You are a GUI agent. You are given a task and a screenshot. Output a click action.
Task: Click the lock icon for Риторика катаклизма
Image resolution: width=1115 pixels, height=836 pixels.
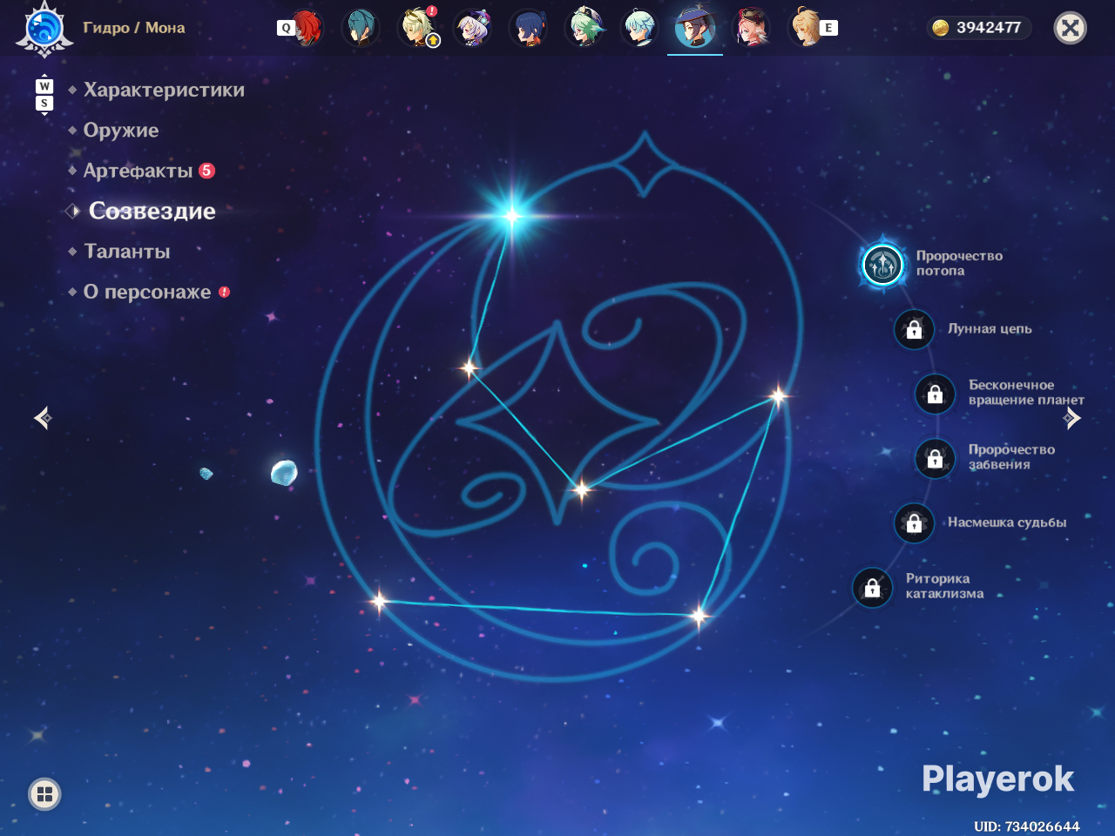[x=872, y=588]
